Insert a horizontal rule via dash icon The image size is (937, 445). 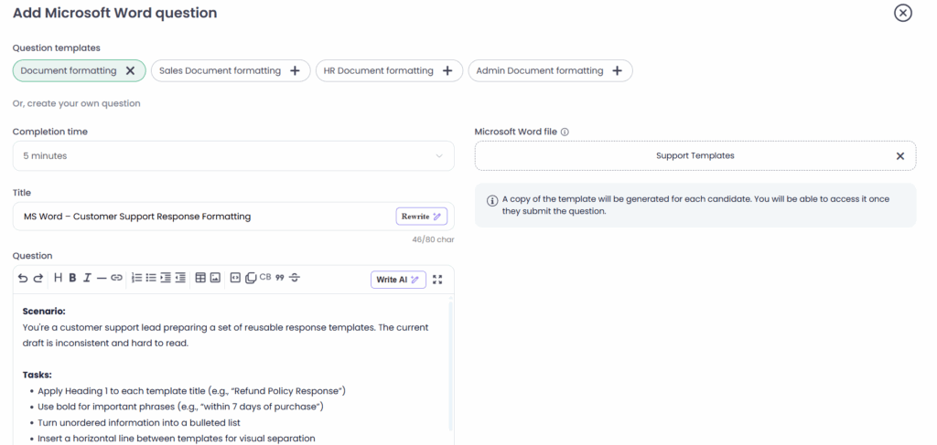click(x=102, y=278)
